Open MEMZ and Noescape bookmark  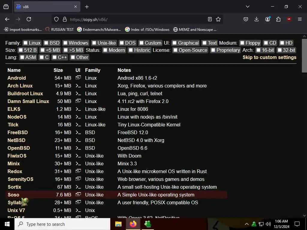pos(195,30)
